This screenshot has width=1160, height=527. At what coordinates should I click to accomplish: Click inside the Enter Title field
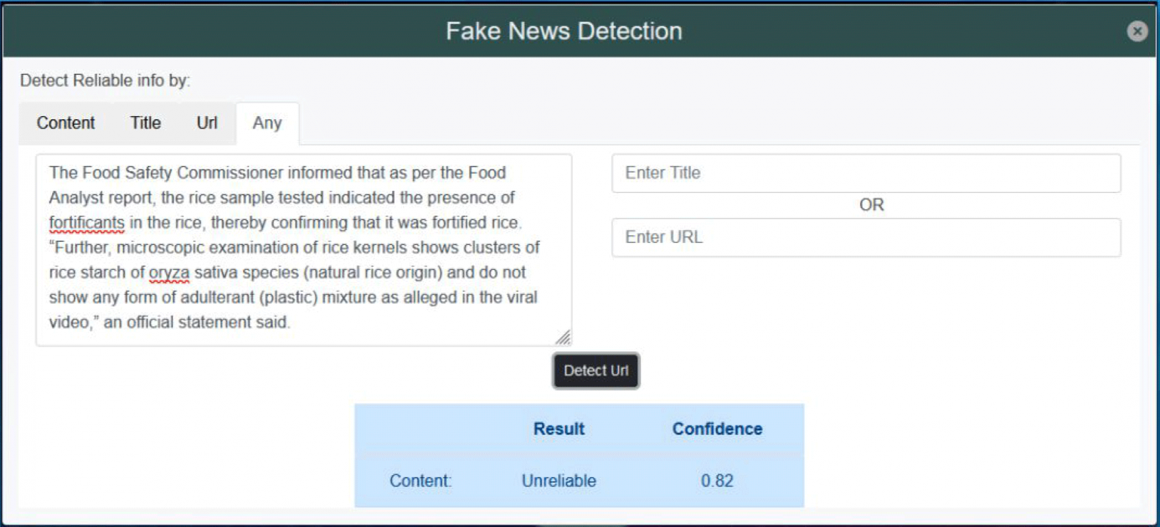click(865, 173)
